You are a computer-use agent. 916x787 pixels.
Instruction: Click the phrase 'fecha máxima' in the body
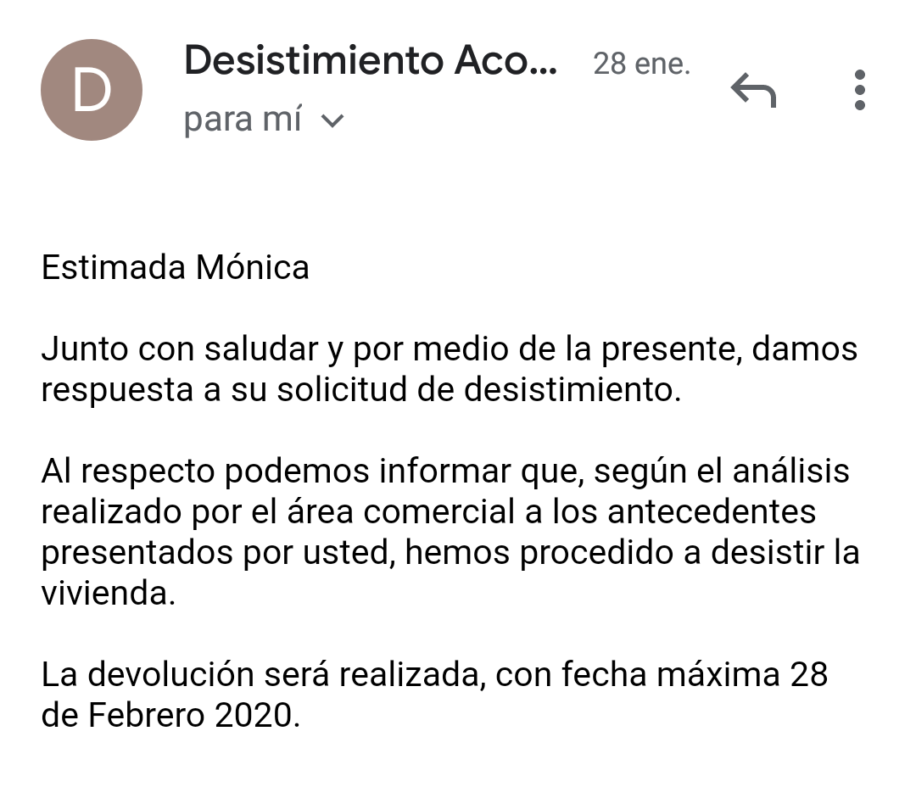tap(671, 674)
